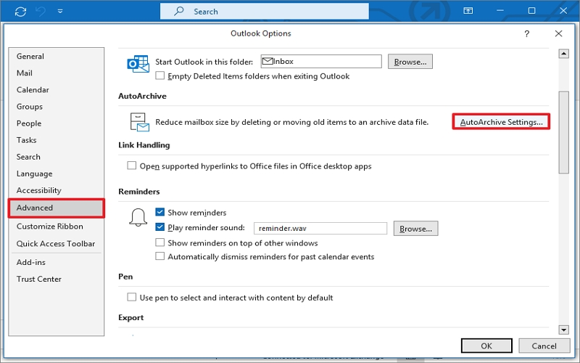The width and height of the screenshot is (580, 363).
Task: Click OK to save options
Action: pyautogui.click(x=486, y=346)
